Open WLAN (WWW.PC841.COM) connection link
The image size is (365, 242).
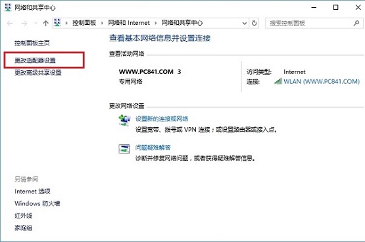click(x=322, y=81)
